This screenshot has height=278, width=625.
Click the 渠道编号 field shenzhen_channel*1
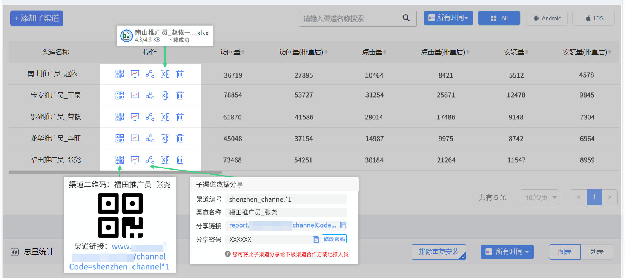click(x=286, y=199)
